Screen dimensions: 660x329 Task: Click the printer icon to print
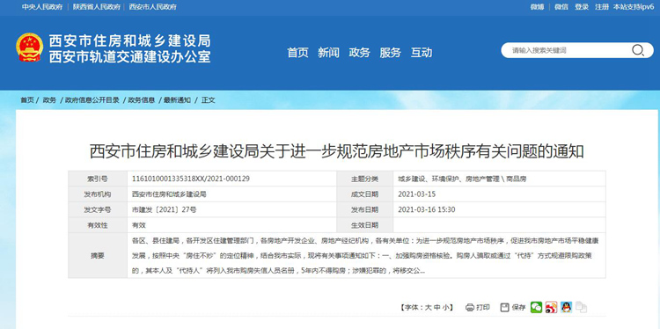(x=470, y=308)
